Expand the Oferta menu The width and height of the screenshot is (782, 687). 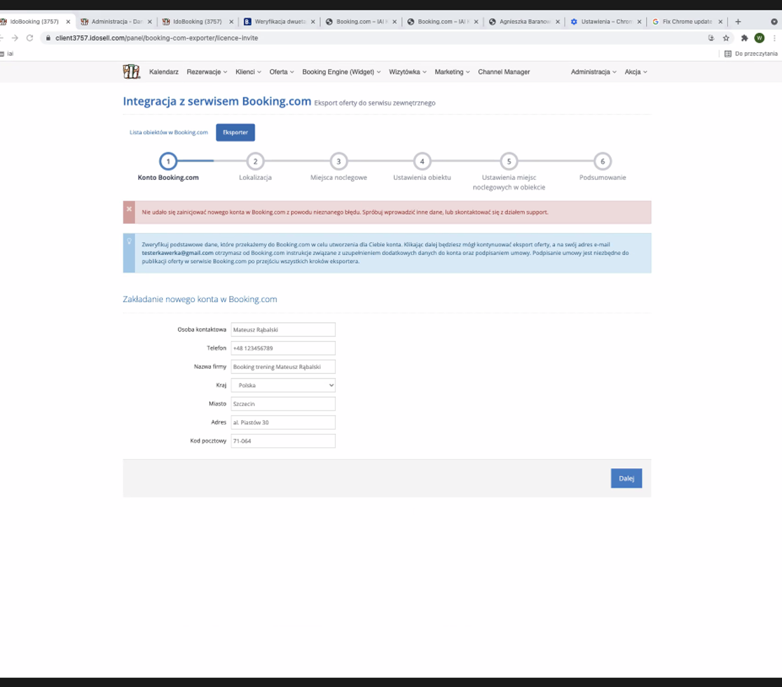[x=282, y=72]
